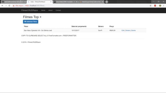Click the Filmes Top + heading
Image resolution: width=166 pixels, height=93 pixels.
coord(32,17)
